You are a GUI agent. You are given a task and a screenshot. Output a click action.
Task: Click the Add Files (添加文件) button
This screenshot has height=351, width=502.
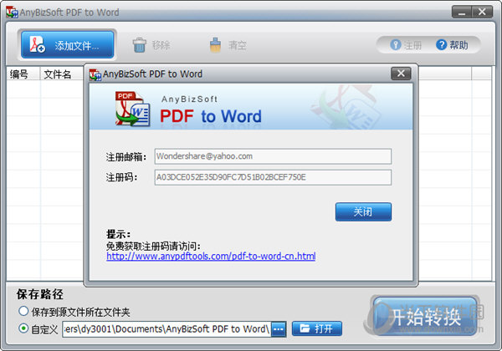pos(67,45)
